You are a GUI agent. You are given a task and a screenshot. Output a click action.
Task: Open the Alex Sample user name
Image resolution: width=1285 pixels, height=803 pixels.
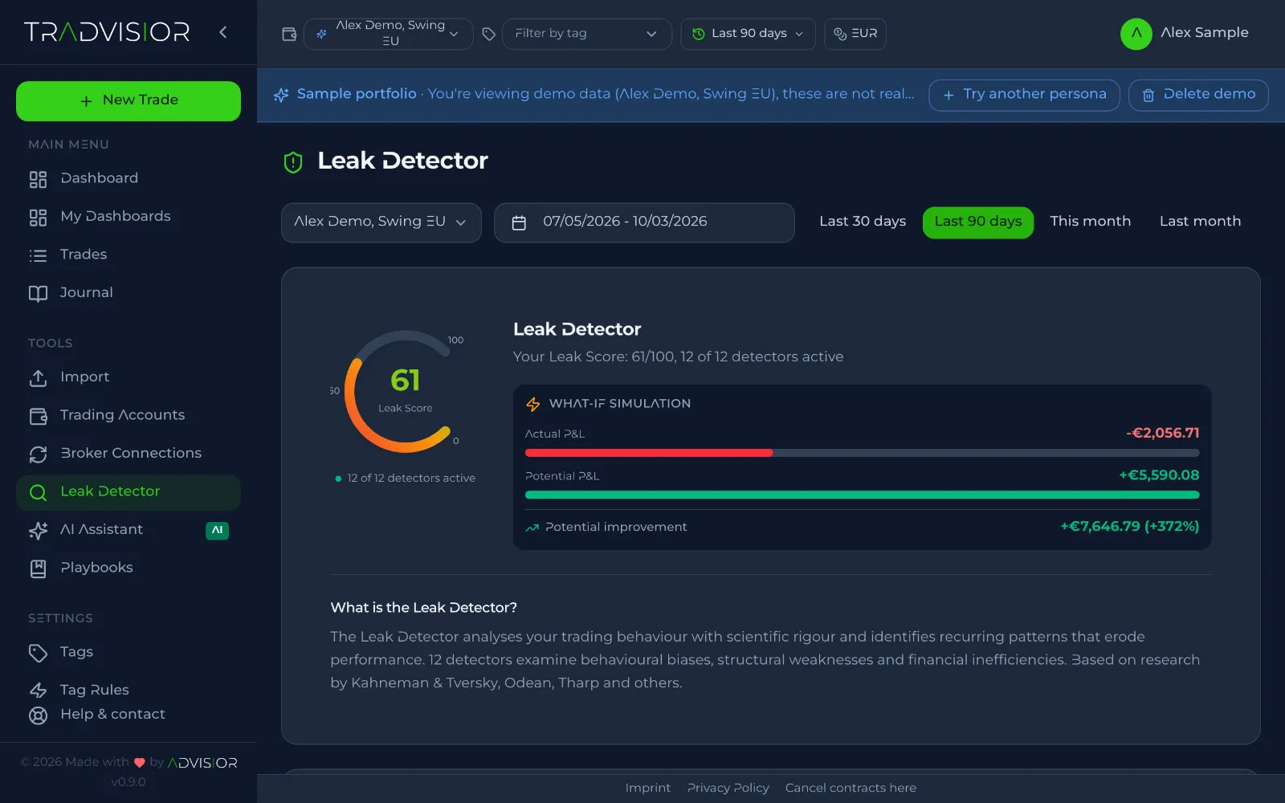click(x=1205, y=33)
